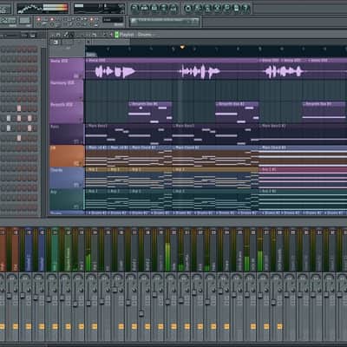Image resolution: width=347 pixels, height=347 pixels.
Task: Select the first Smooth Box pattern clip
Action: [x=150, y=113]
